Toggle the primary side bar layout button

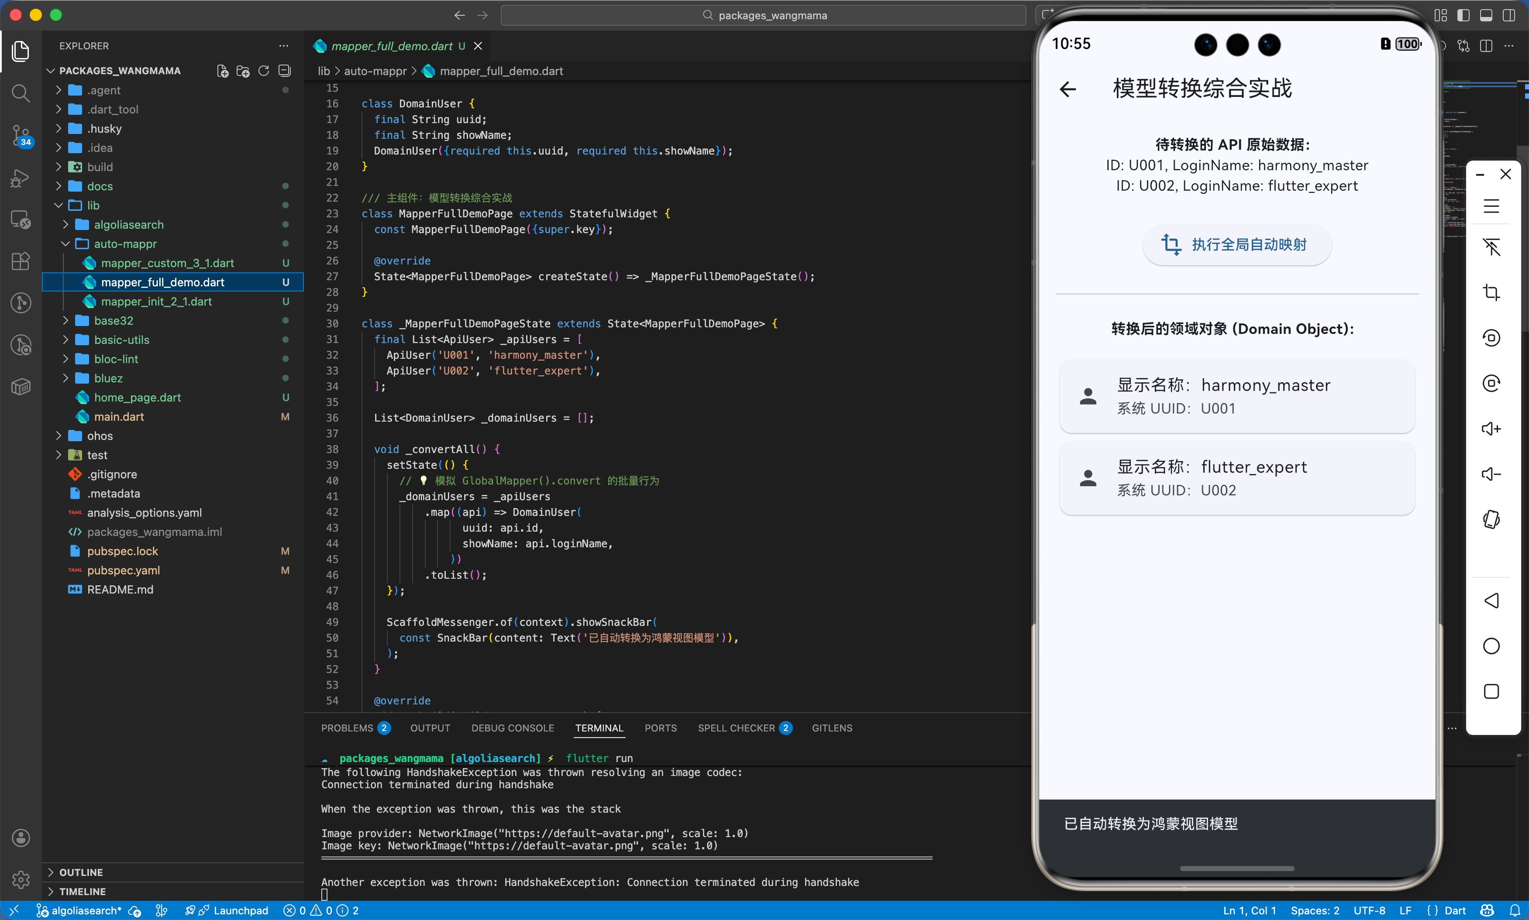pos(1463,16)
